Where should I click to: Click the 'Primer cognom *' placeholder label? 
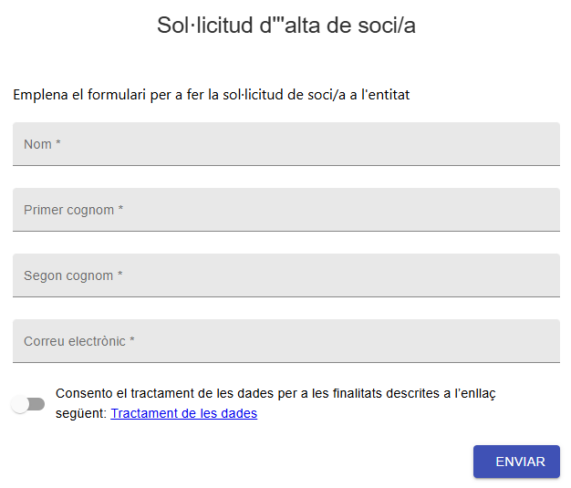pos(74,210)
